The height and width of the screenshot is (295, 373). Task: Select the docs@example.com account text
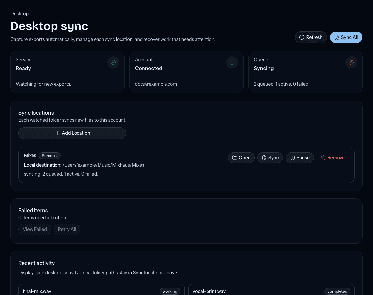[156, 84]
